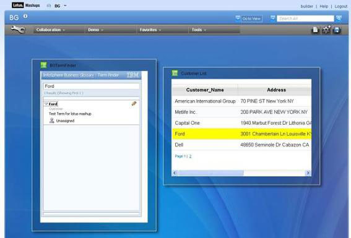The image size is (351, 238).
Task: Open the Tools menu
Action: [199, 30]
